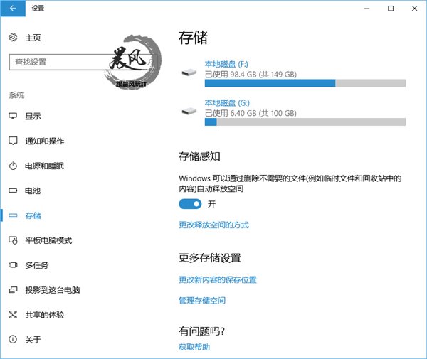Close the settings window
This screenshot has height=359, width=427.
point(414,8)
